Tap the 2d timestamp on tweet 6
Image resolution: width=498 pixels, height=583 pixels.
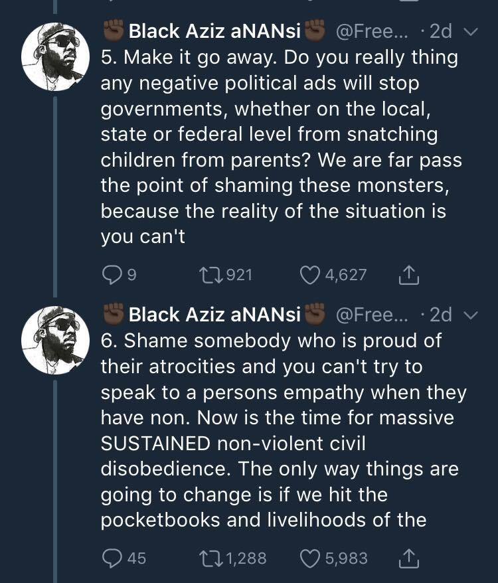(440, 314)
